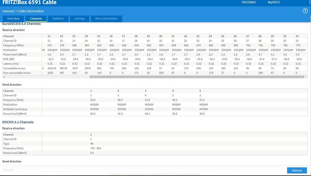
Task: Click non-correctable errors value 1005
Action: tap(50, 73)
